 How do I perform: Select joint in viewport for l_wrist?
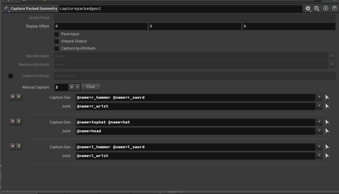[x=327, y=156]
